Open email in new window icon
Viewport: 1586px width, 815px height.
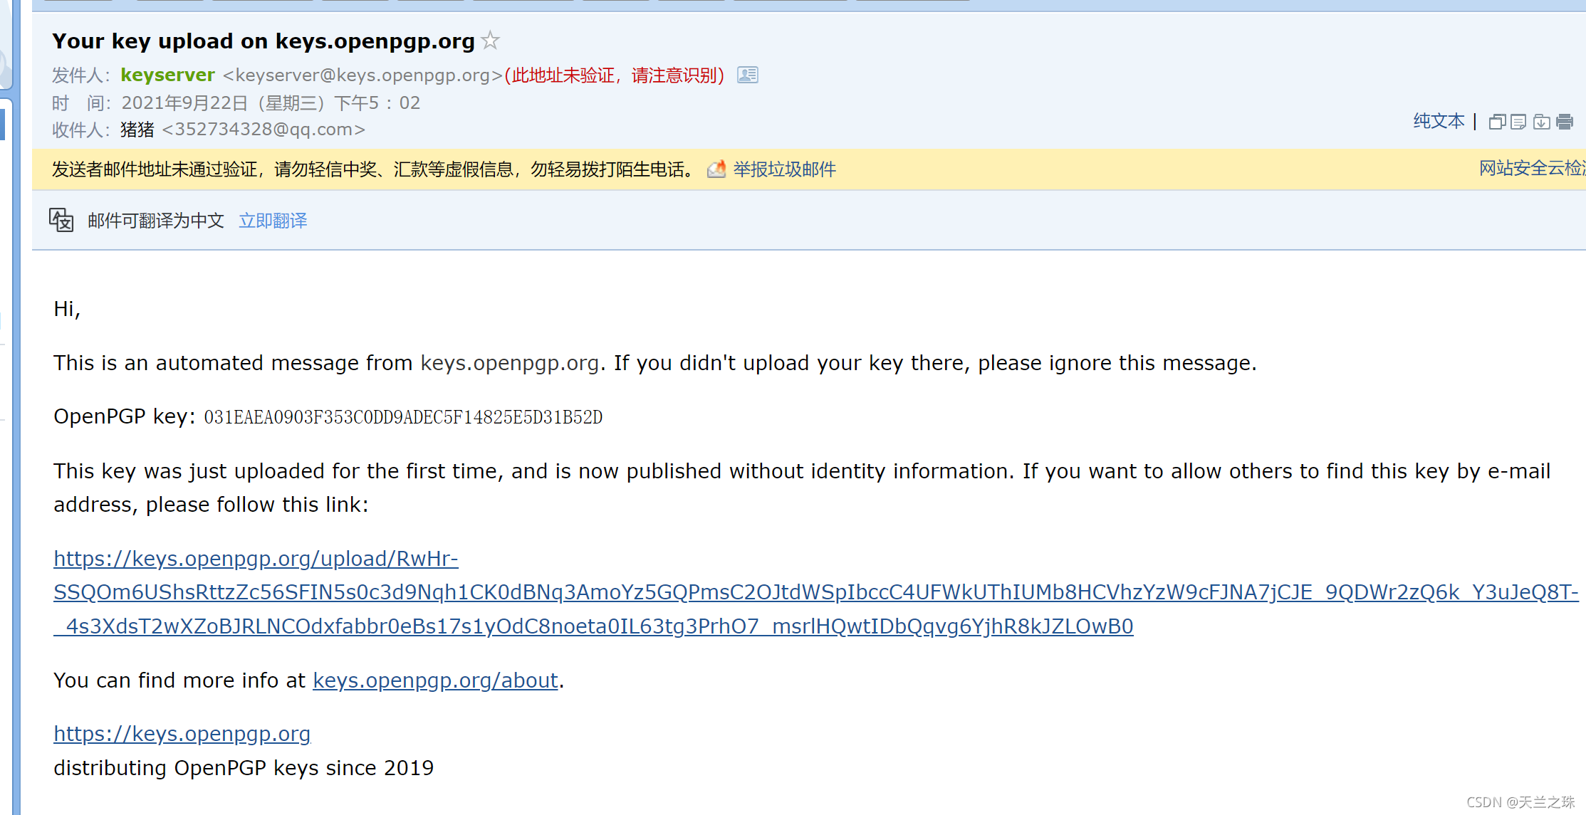pos(1496,122)
